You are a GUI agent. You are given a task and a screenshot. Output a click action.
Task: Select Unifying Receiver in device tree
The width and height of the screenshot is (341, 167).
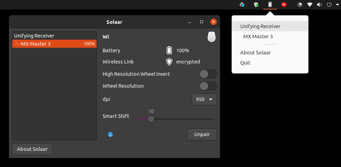(x=54, y=36)
